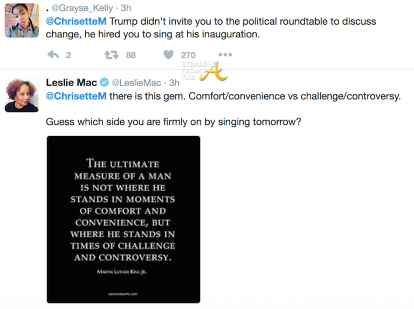Like the tweet with the heart icon

pyautogui.click(x=168, y=55)
